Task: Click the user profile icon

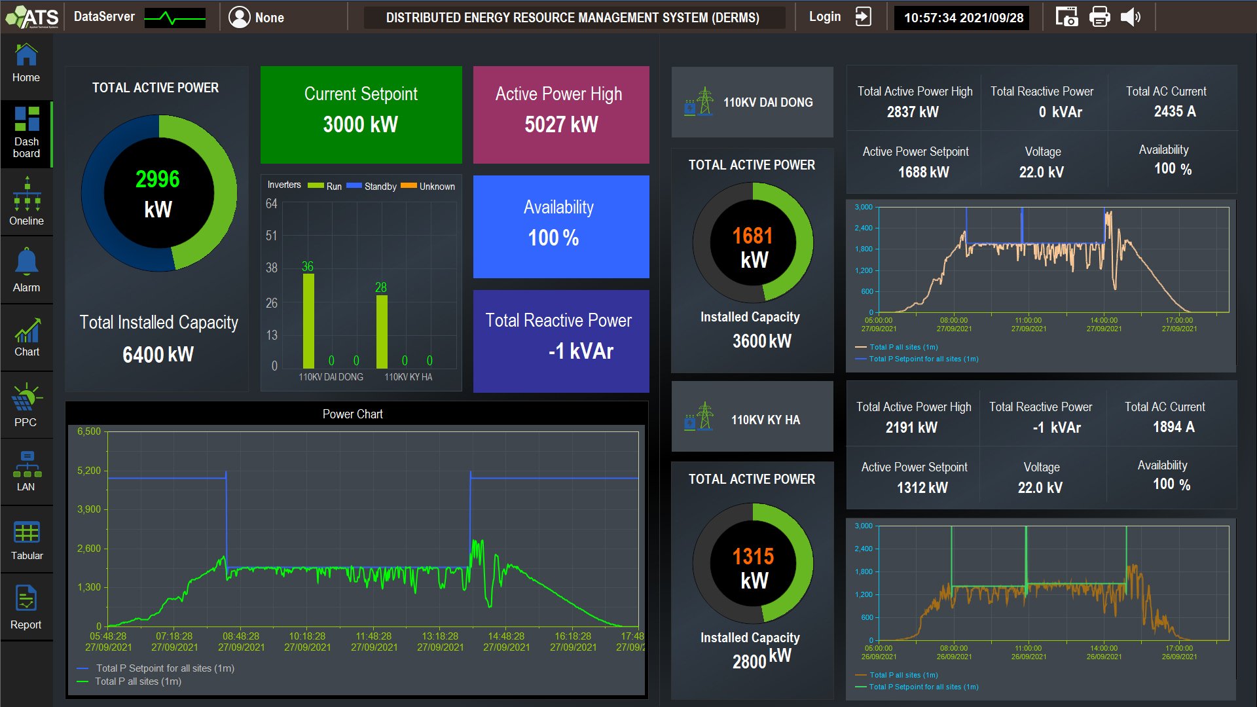Action: coord(240,17)
